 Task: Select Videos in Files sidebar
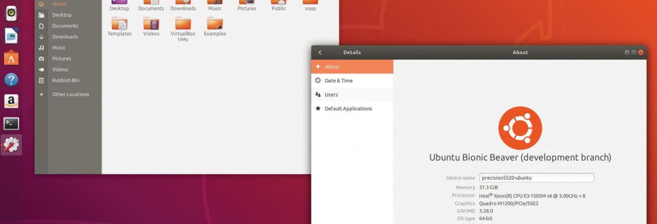(68, 69)
